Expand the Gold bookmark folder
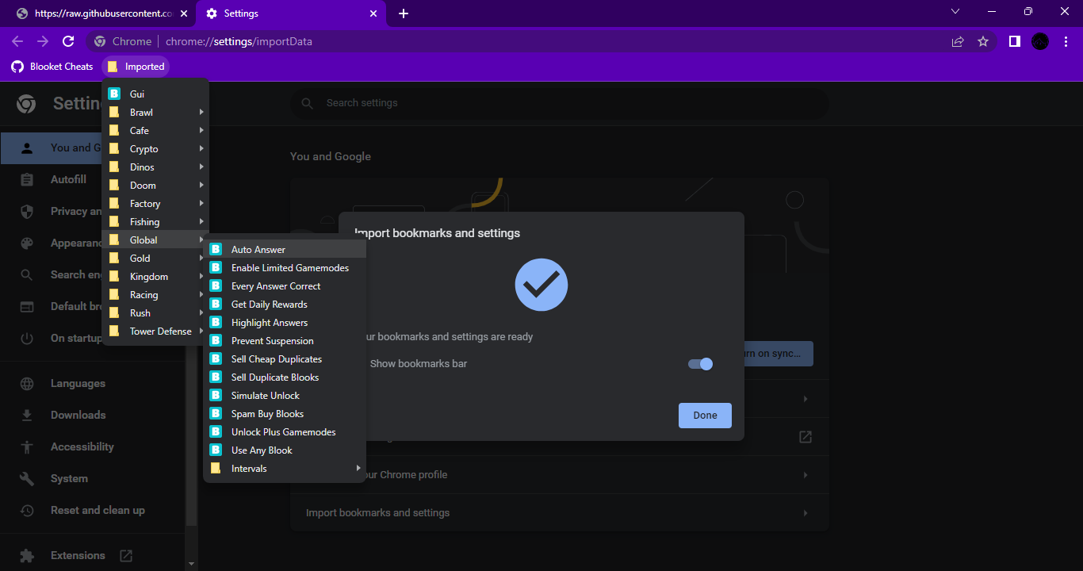The image size is (1083, 571). click(155, 258)
